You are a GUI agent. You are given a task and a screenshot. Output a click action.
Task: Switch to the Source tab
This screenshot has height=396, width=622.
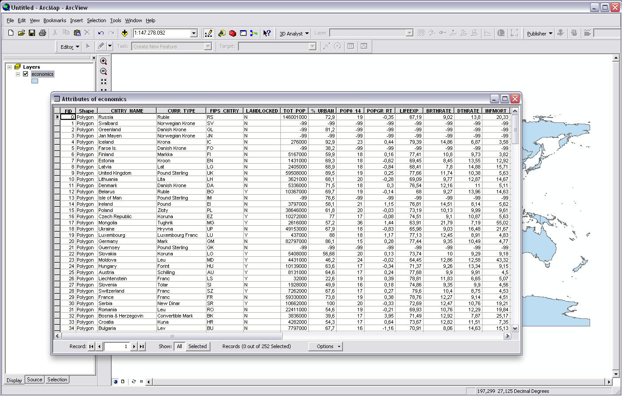click(x=35, y=380)
